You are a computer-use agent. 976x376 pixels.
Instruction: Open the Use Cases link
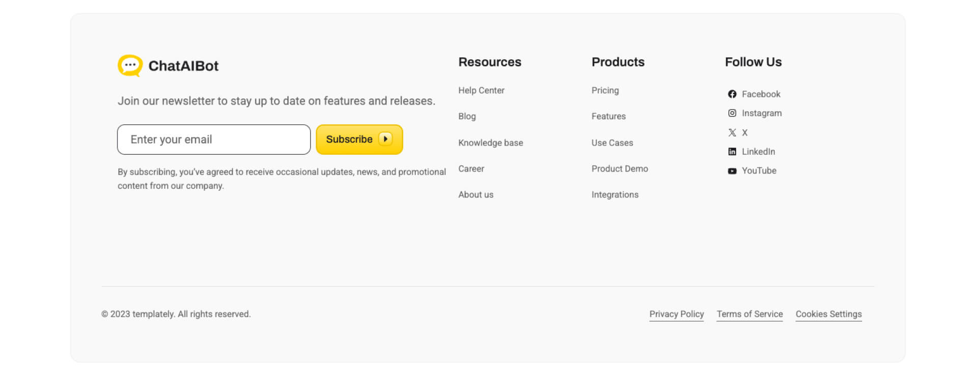click(x=612, y=143)
